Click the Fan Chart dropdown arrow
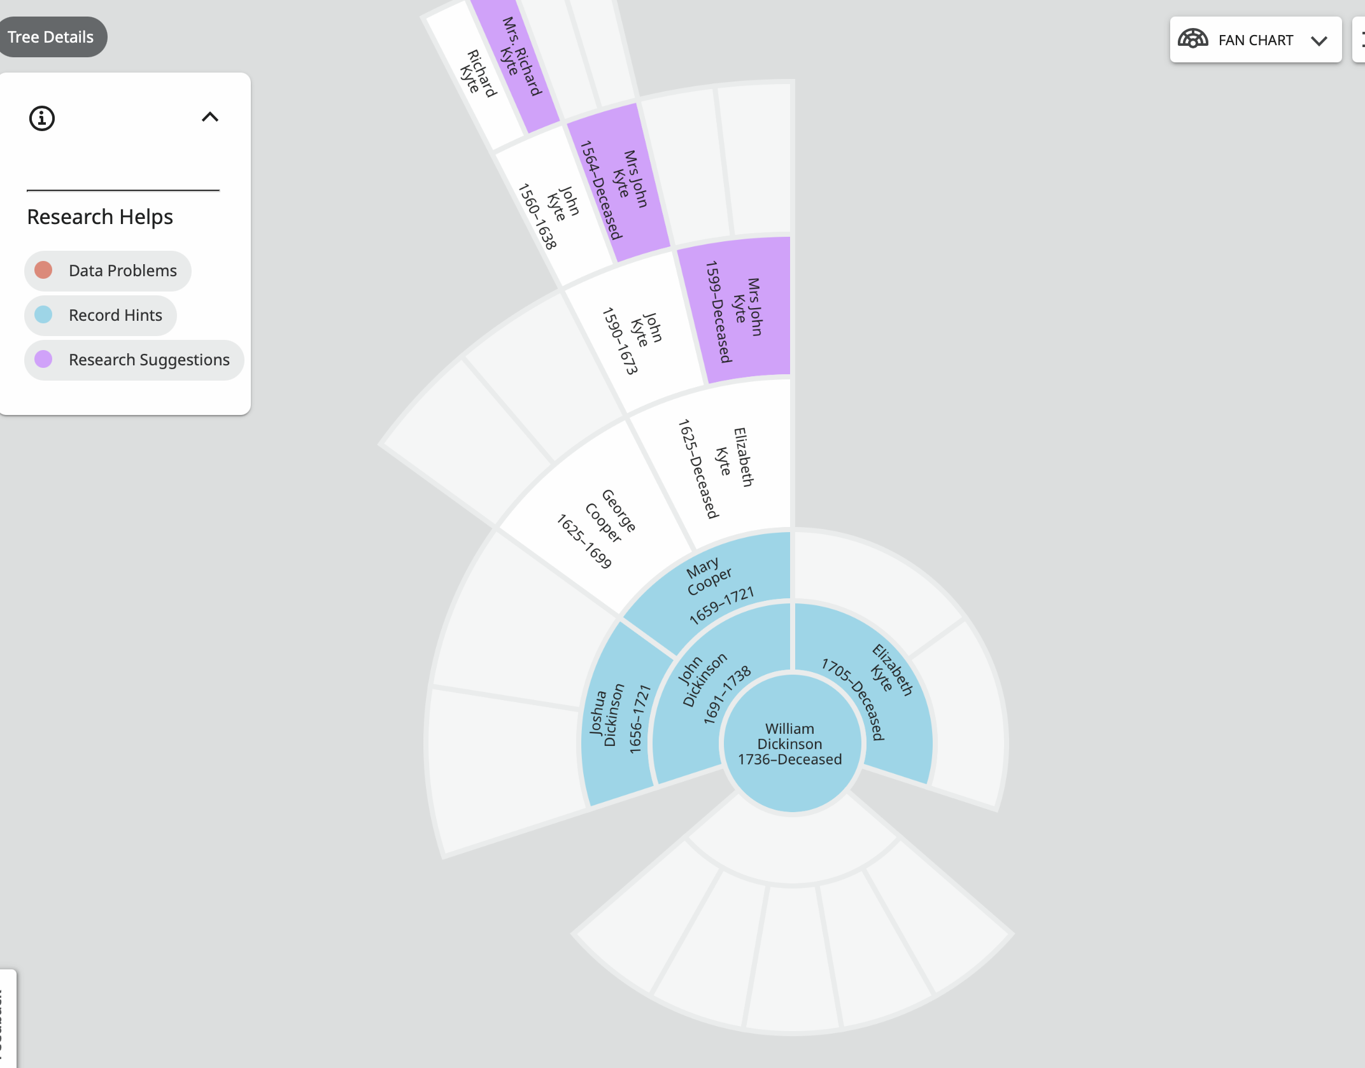This screenshot has width=1365, height=1068. click(x=1319, y=41)
